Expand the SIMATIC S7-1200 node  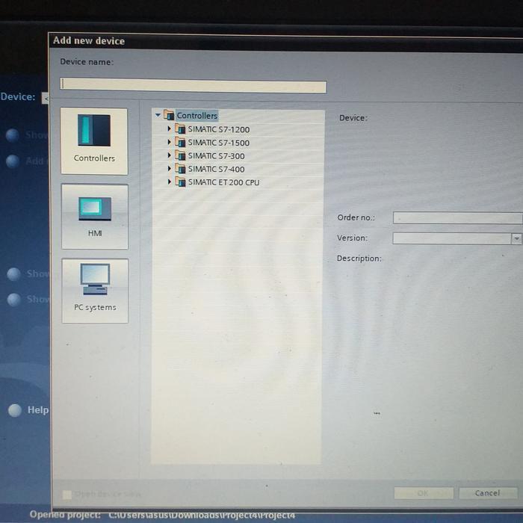coord(169,129)
